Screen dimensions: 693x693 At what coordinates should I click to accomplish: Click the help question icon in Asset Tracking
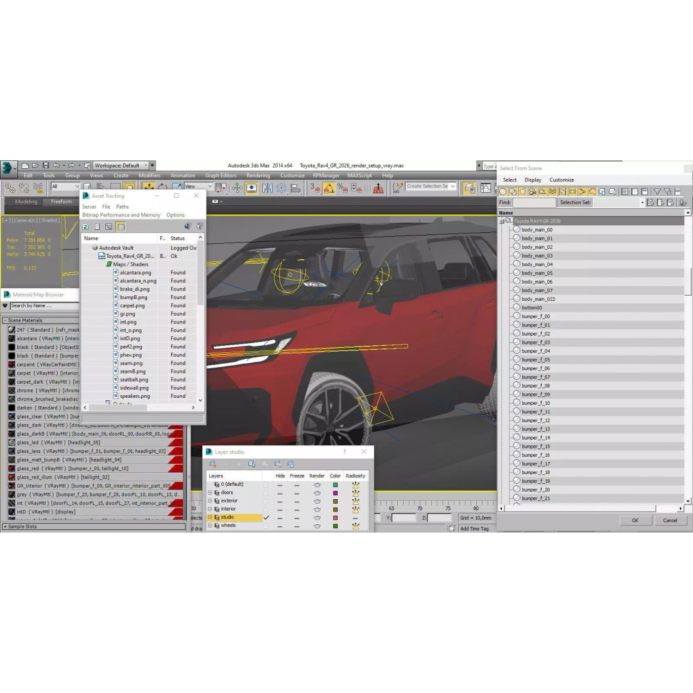click(x=200, y=227)
